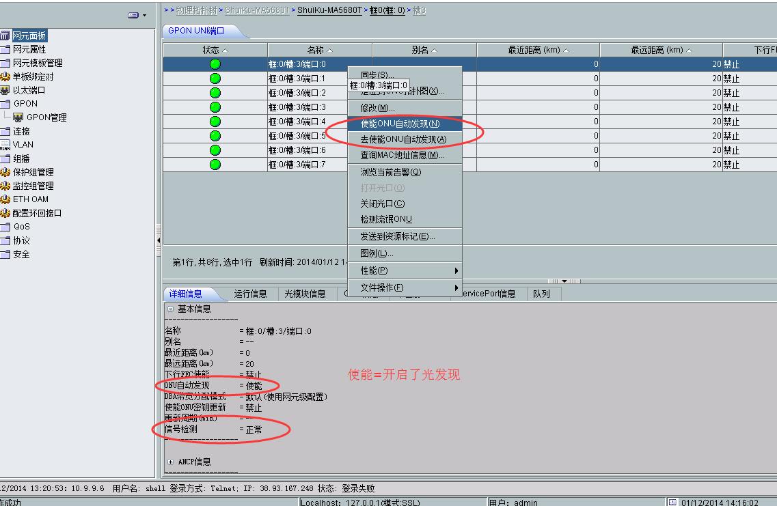Expand the 性能(P) submenu
Viewport: 777px width, 506px height.
tap(405, 270)
